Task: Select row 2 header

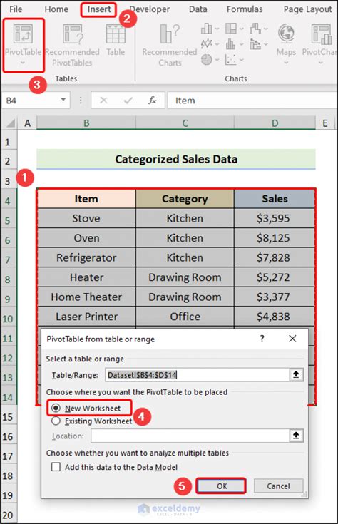Action: tap(8, 161)
